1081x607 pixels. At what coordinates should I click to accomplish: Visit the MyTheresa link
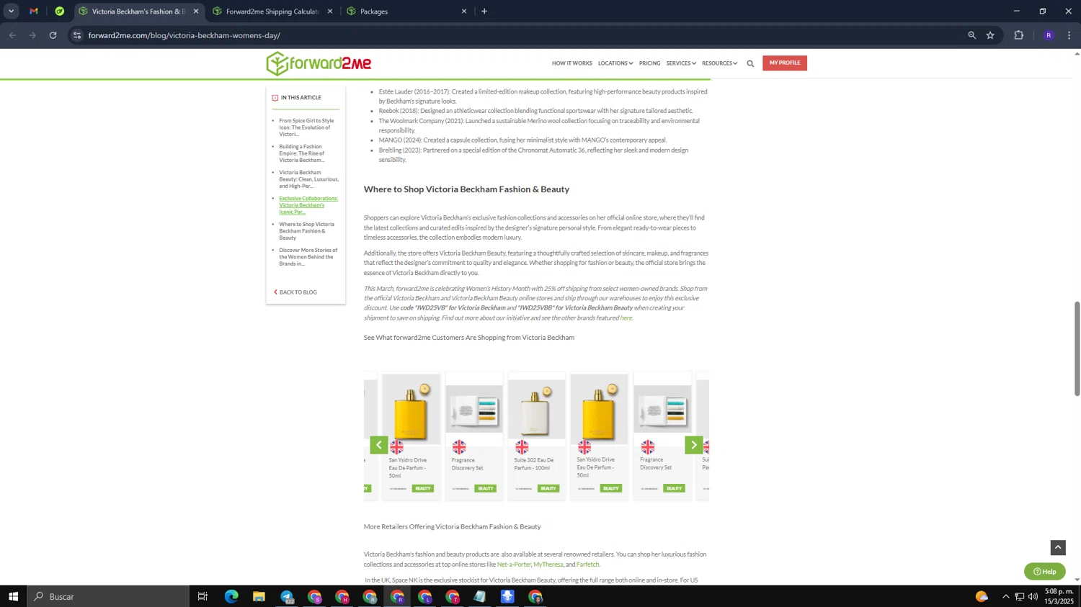point(548,565)
